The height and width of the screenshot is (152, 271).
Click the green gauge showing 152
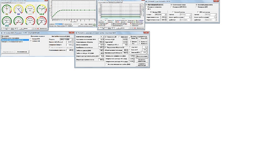pos(7,21)
